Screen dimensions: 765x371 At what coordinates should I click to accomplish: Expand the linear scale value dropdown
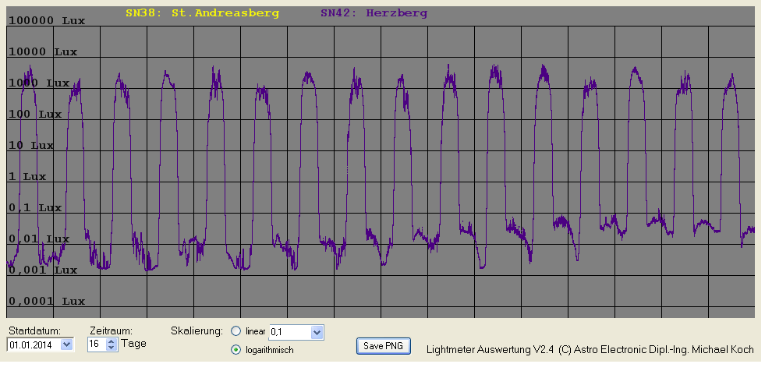pos(316,333)
